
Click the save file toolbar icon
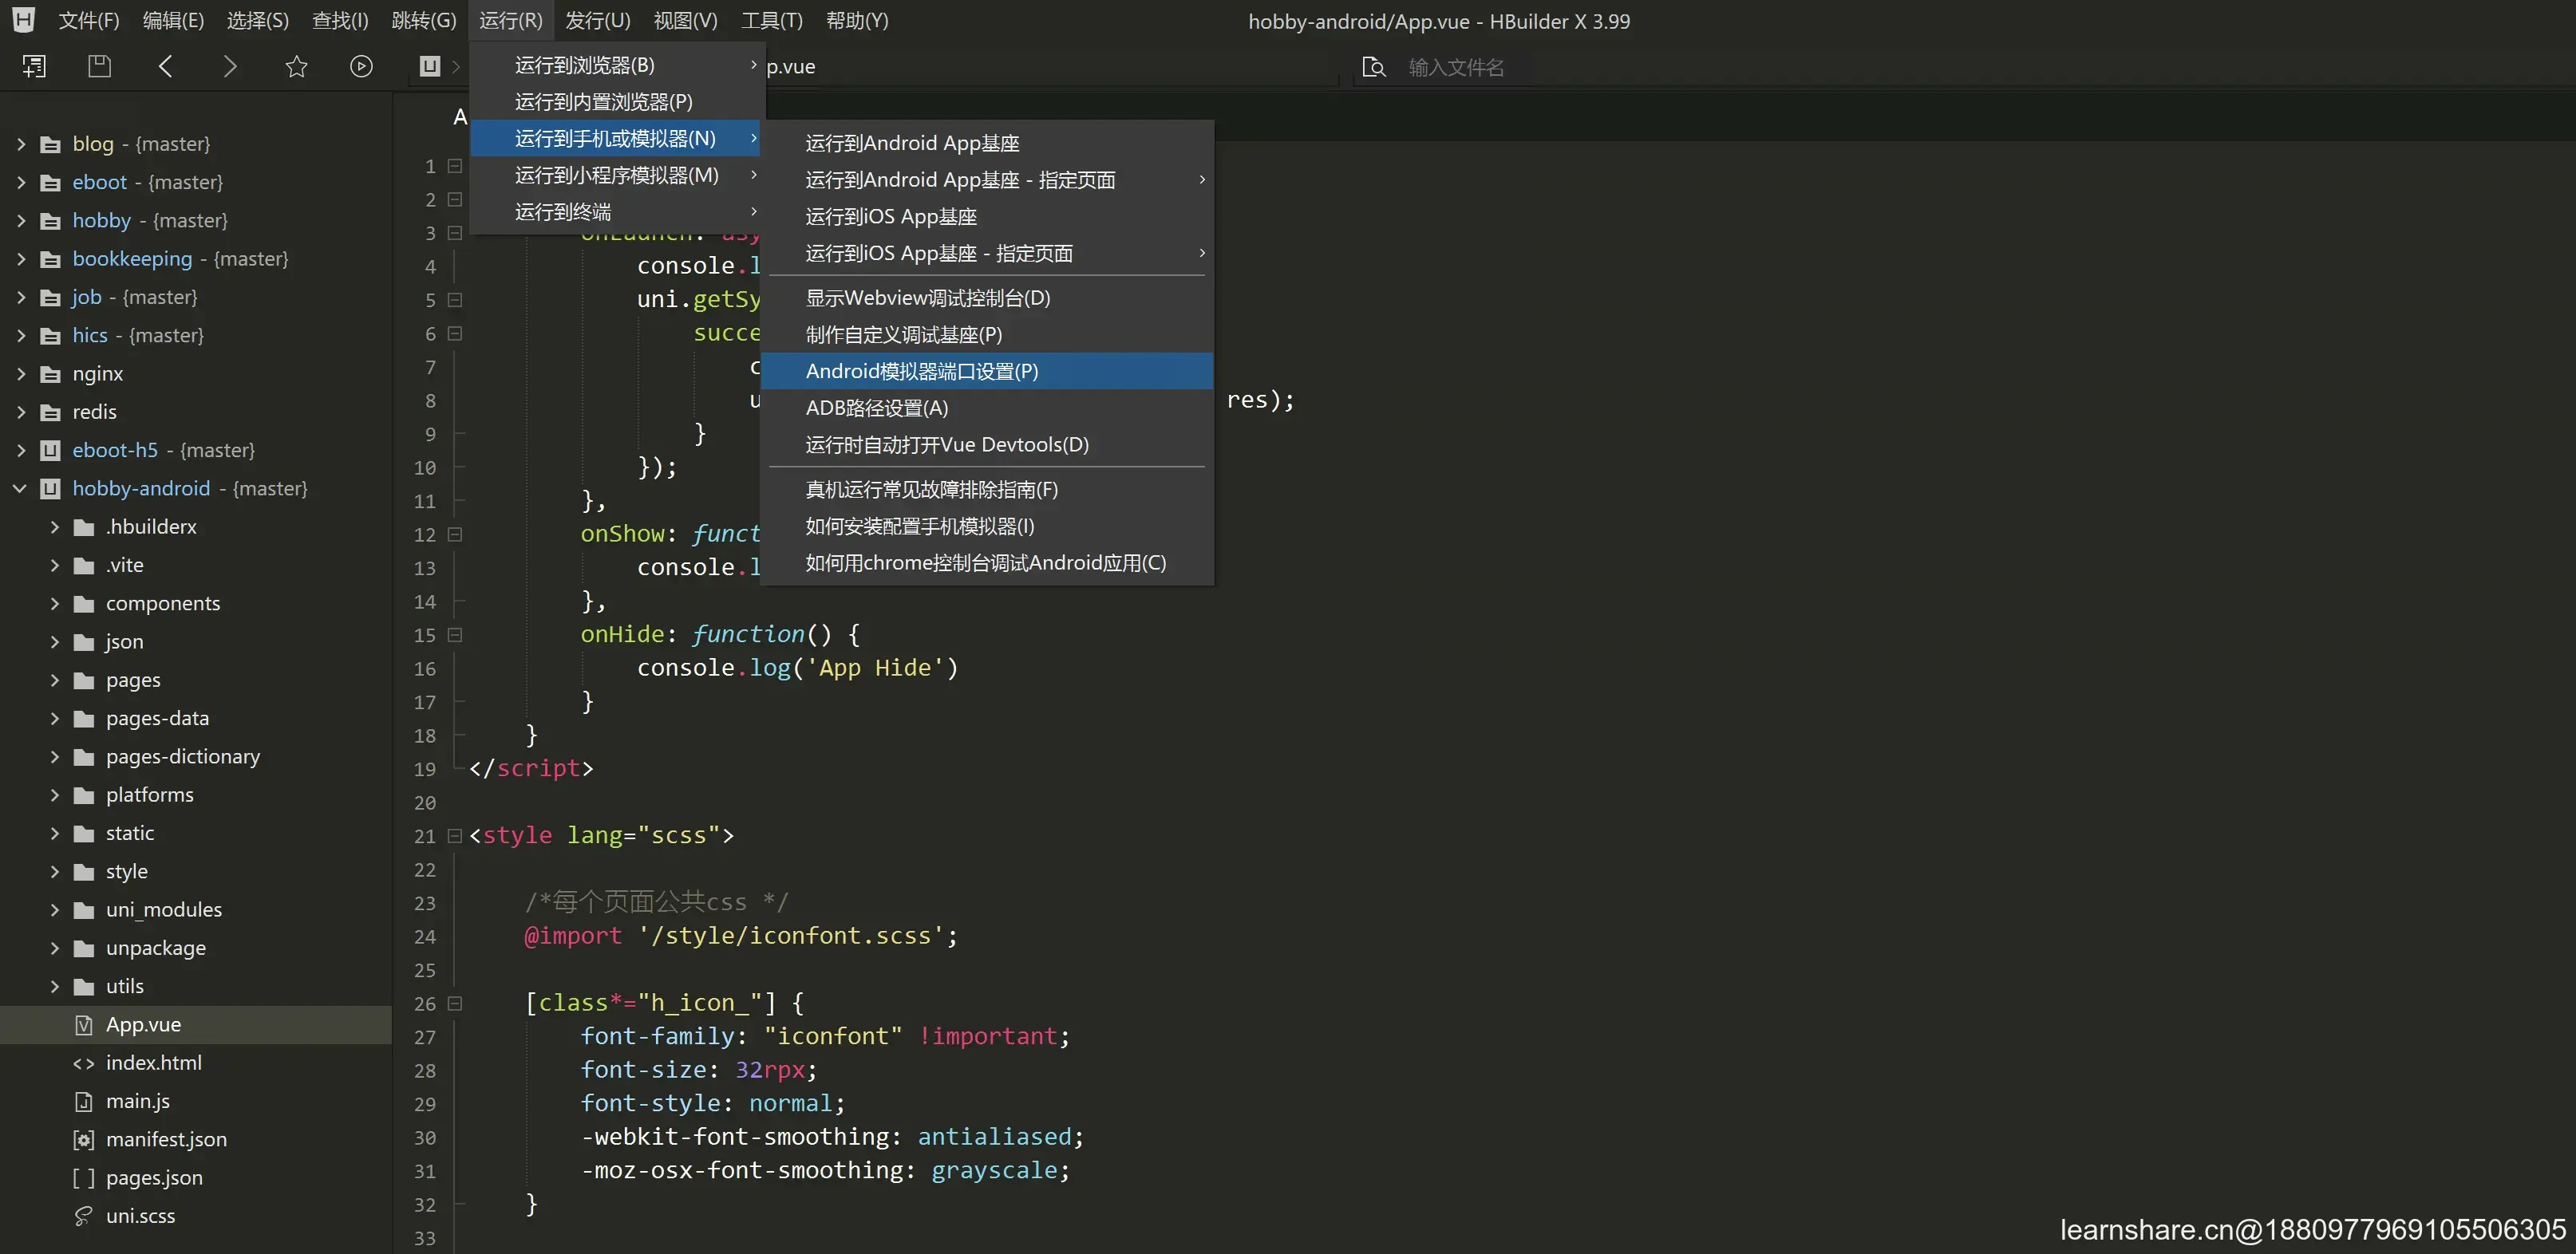pyautogui.click(x=99, y=67)
